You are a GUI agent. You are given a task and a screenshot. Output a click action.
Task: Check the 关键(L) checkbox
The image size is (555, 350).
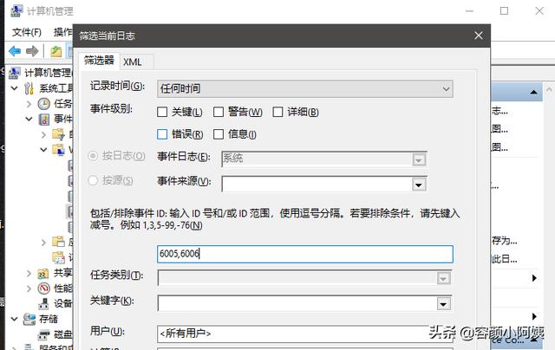162,112
